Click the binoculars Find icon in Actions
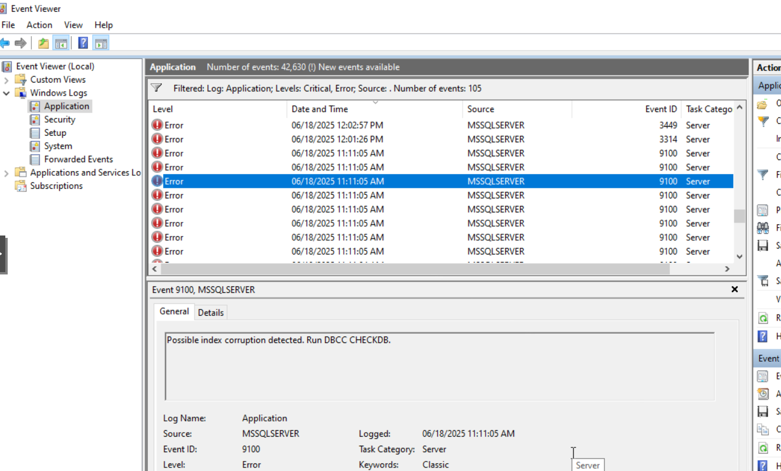 click(x=763, y=228)
